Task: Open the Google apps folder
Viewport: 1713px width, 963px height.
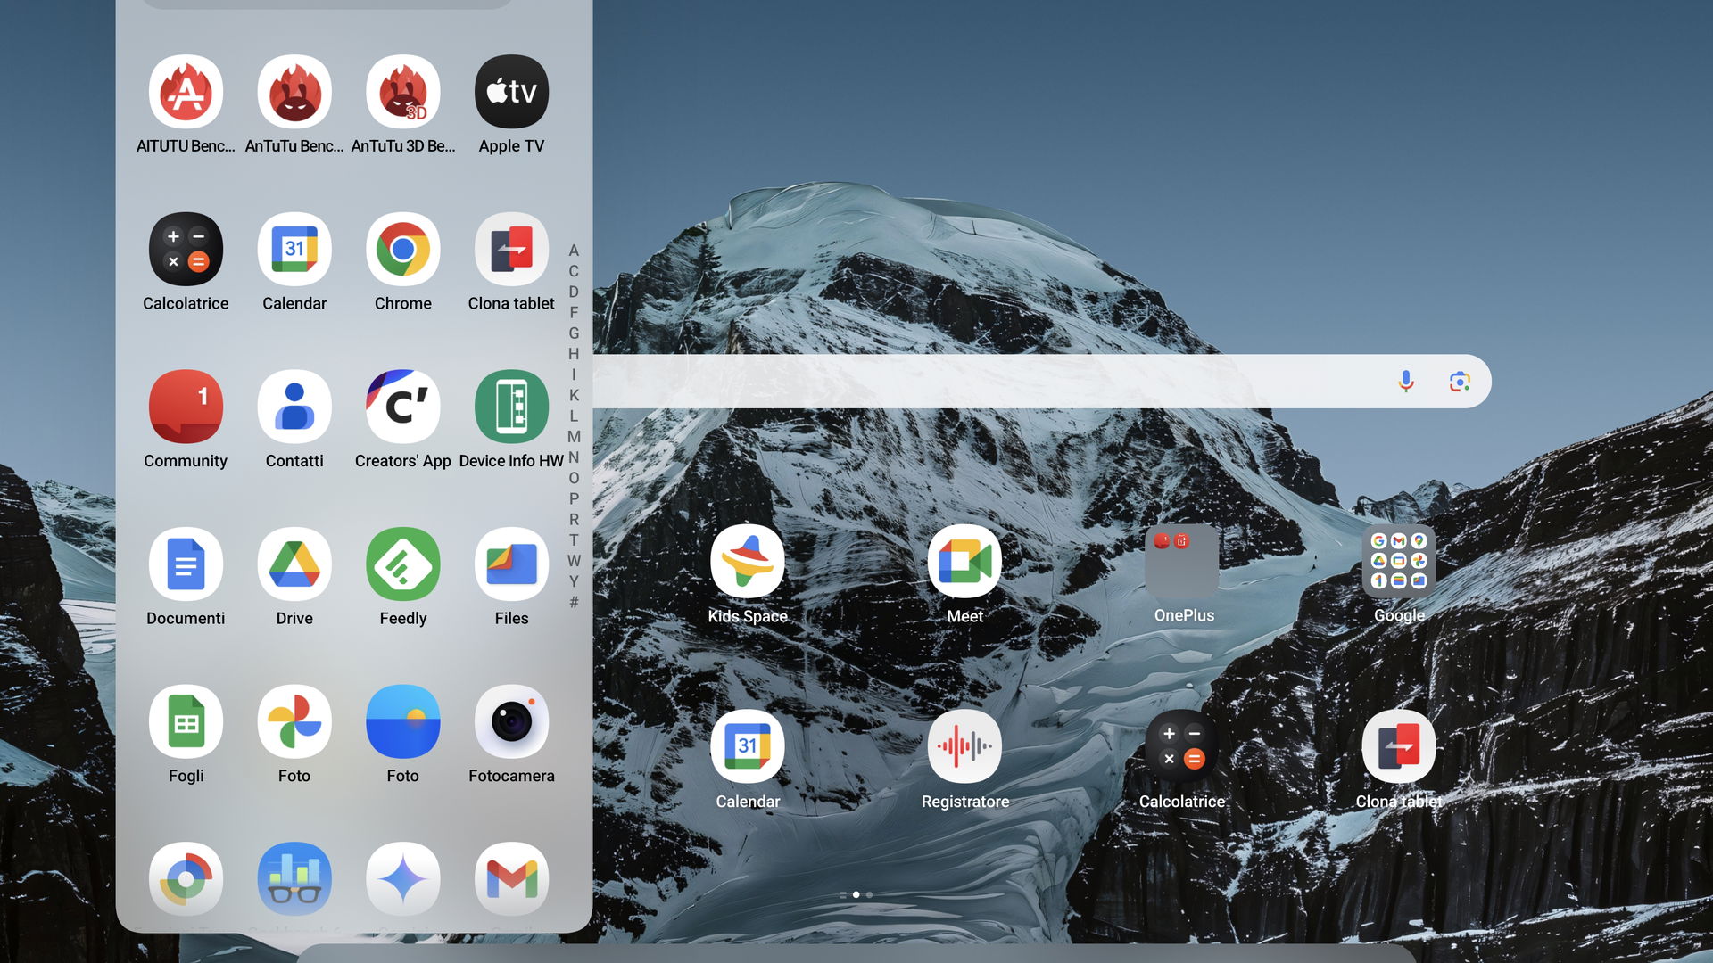Action: (x=1399, y=562)
